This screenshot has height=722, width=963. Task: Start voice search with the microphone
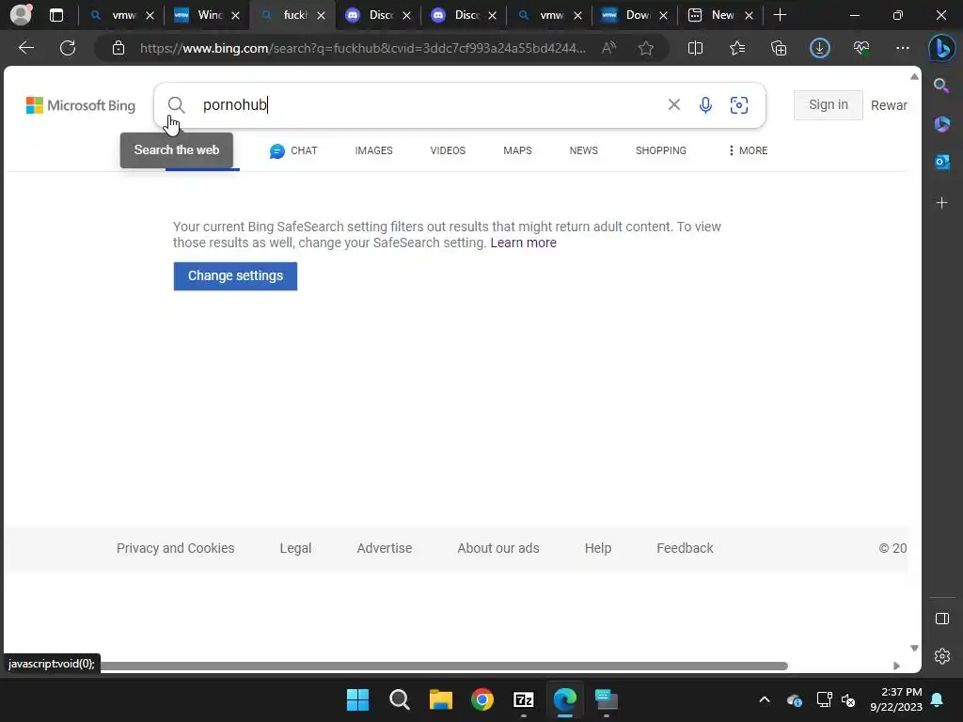click(705, 105)
